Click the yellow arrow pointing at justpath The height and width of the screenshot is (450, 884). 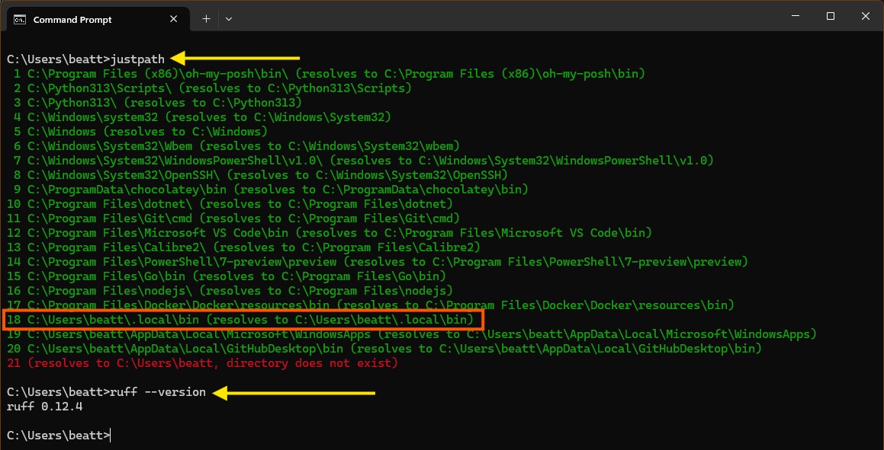(236, 58)
